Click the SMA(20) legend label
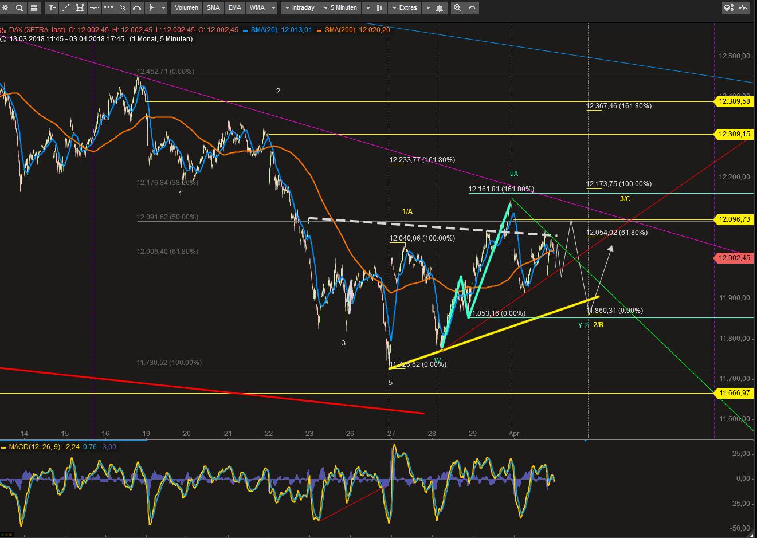Viewport: 757px width, 538px height. 264,30
